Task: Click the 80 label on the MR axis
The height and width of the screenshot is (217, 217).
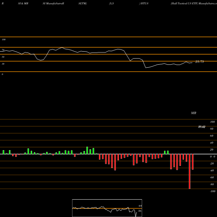Action: point(212,129)
